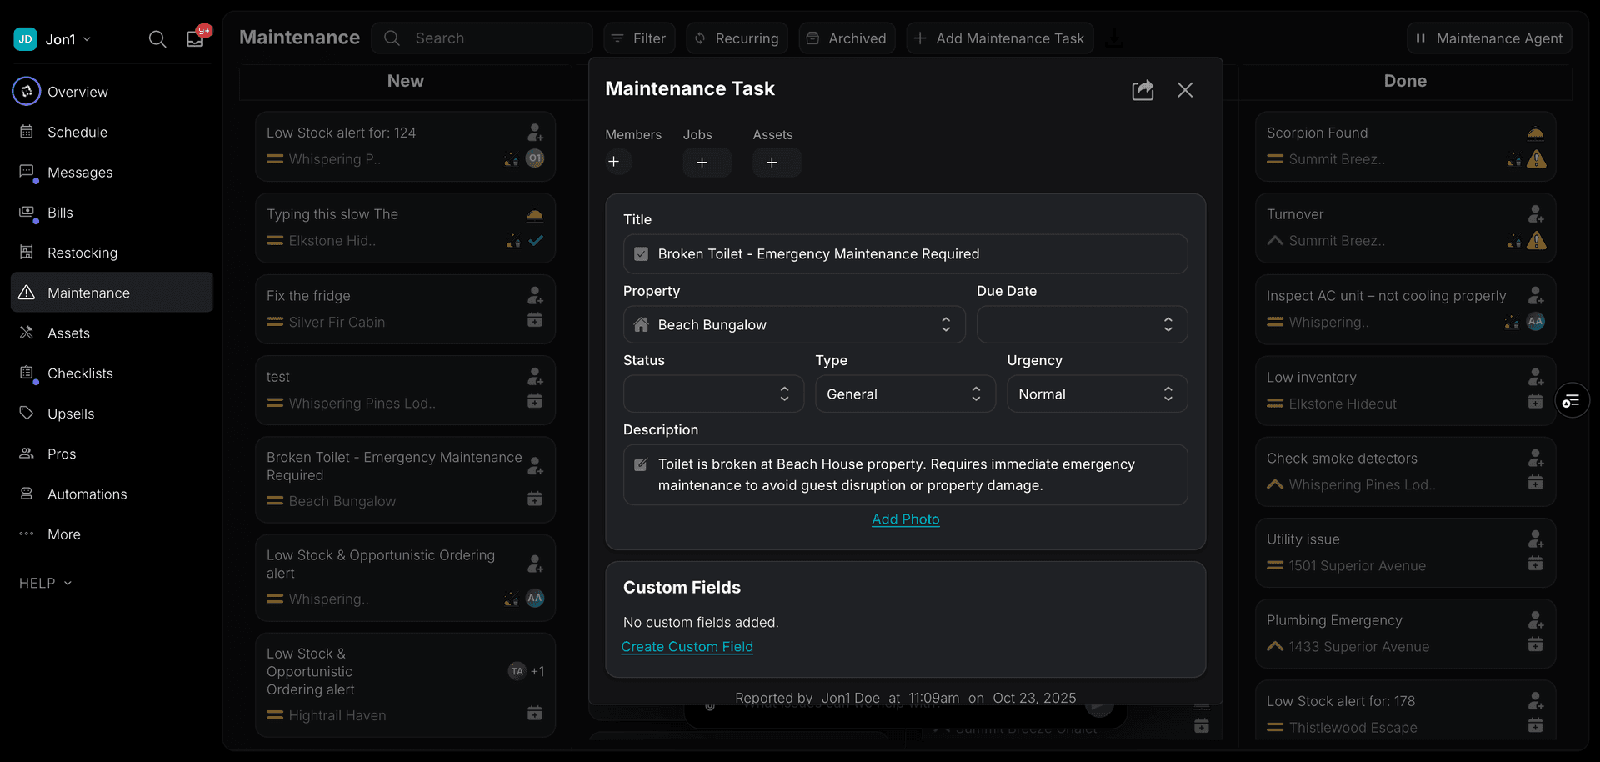Click the notification bell with 9+ badge
This screenshot has width=1600, height=762.
pyautogui.click(x=194, y=38)
